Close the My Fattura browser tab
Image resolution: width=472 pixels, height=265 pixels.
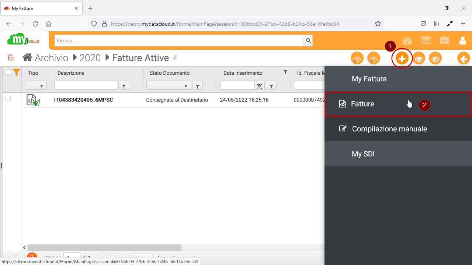tap(76, 8)
